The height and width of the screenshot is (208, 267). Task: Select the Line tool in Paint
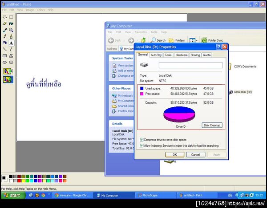click(5, 49)
